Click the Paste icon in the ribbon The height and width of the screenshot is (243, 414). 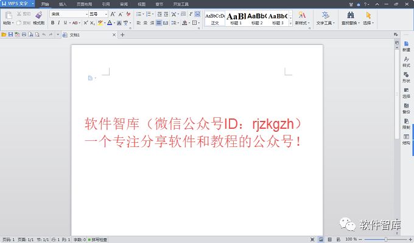pos(8,15)
